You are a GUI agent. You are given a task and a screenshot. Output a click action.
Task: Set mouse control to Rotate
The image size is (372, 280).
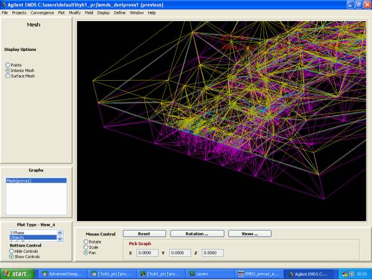tap(86, 242)
